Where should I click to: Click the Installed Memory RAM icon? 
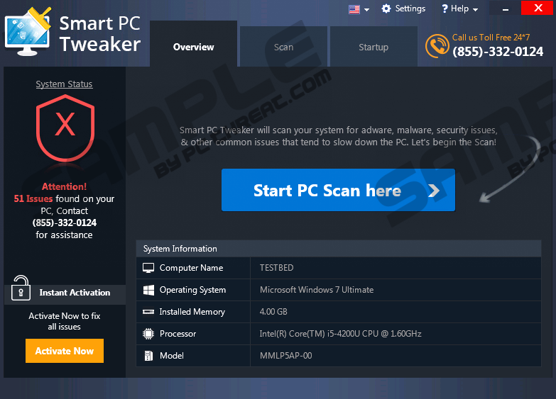pyautogui.click(x=148, y=312)
